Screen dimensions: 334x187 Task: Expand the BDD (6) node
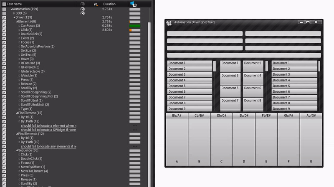click(x=14, y=13)
